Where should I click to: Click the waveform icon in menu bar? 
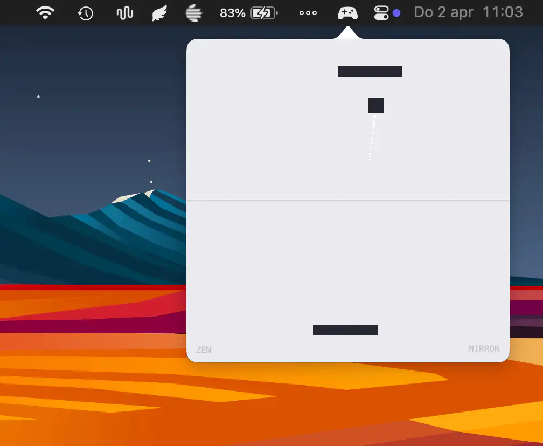click(124, 13)
